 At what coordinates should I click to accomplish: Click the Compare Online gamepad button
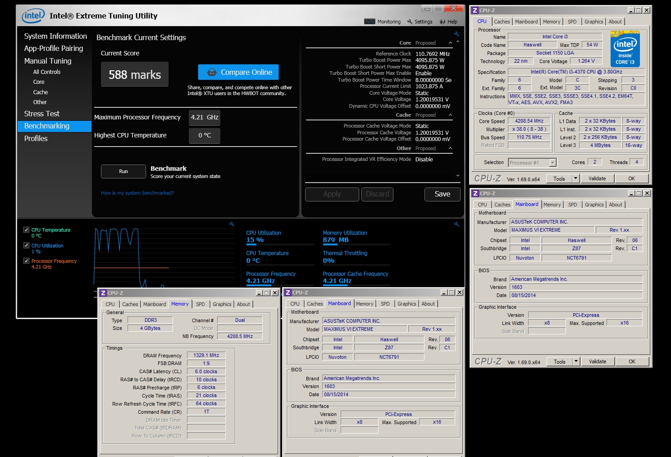pos(238,72)
